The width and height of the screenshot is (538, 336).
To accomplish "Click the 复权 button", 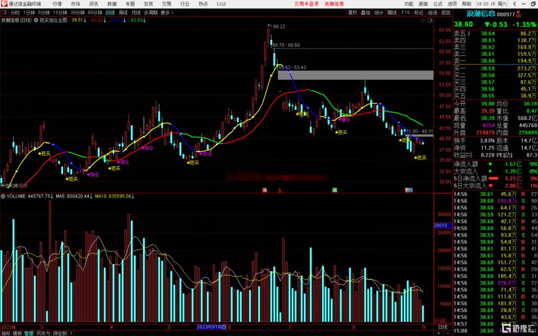I will point(353,12).
